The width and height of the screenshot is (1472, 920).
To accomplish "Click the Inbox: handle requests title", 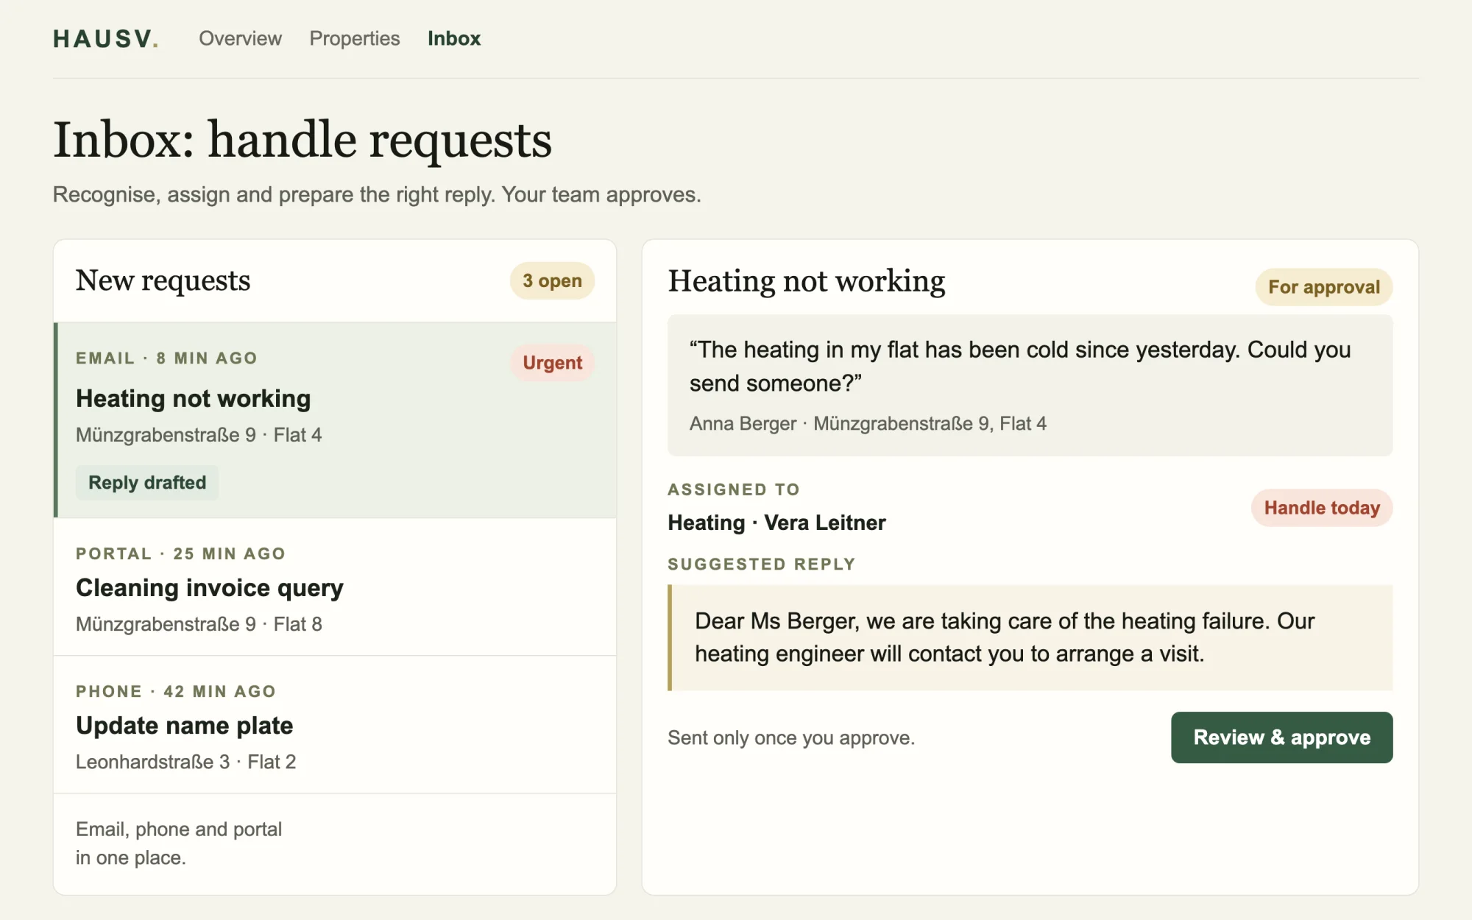I will pos(302,140).
